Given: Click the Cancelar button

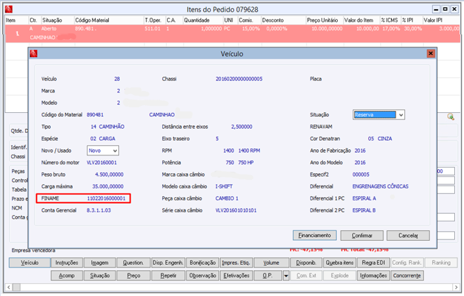Looking at the screenshot, I should [408, 236].
